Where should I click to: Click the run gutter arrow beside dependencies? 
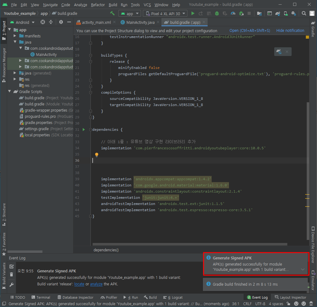(x=84, y=130)
